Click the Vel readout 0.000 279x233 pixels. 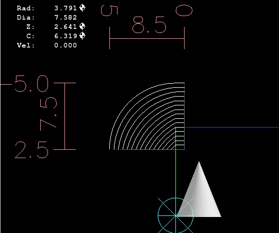pyautogui.click(x=65, y=45)
